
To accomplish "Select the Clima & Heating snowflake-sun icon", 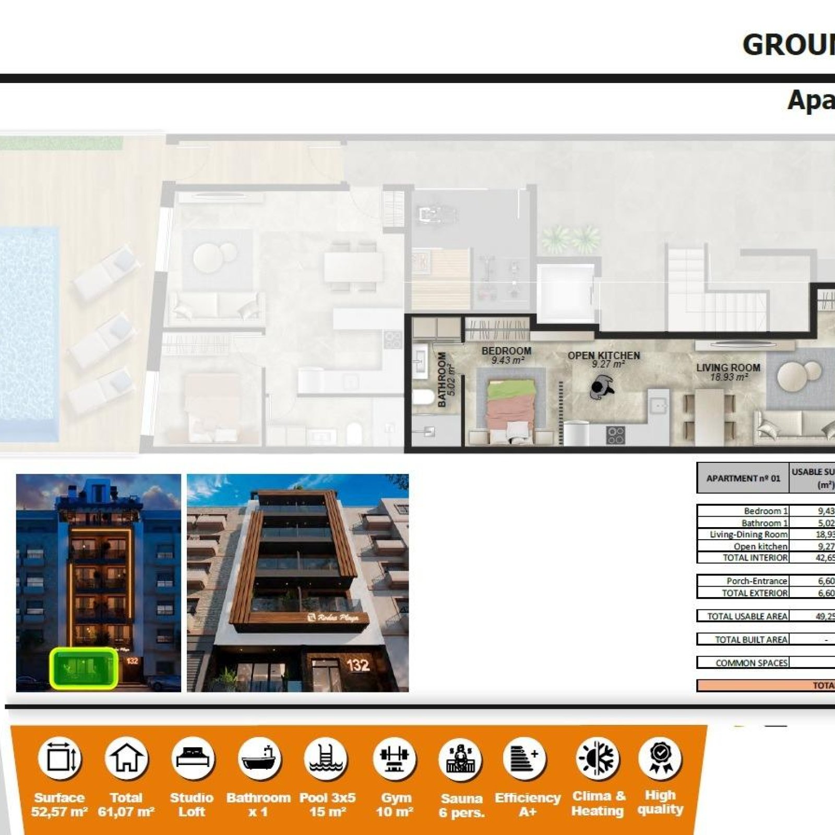I will [598, 757].
